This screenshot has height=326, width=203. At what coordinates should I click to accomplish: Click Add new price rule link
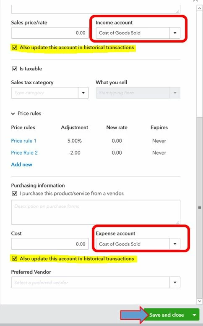click(x=21, y=164)
